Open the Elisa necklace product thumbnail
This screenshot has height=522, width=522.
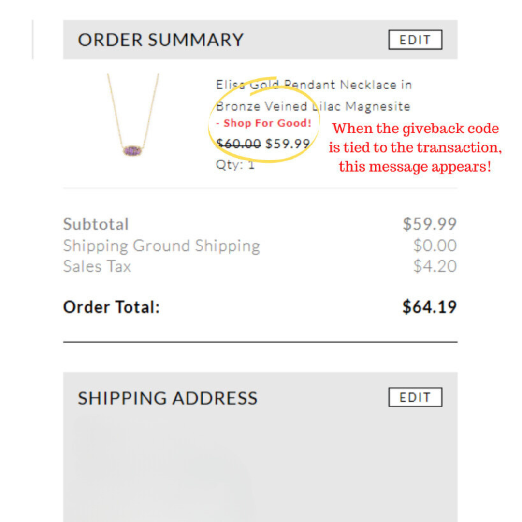(x=133, y=115)
